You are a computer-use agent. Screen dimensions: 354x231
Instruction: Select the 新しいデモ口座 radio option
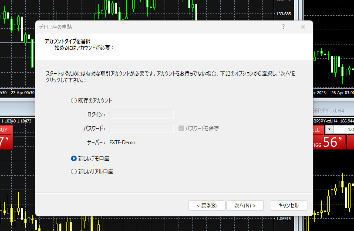coord(74,159)
